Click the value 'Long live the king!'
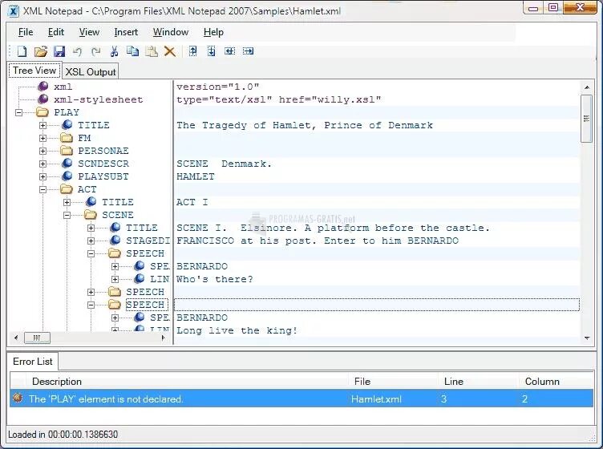 click(237, 330)
